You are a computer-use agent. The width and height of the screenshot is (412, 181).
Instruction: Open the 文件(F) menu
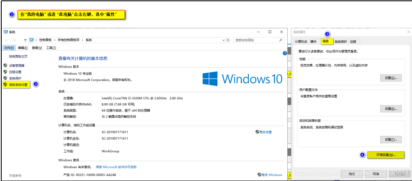pos(9,48)
